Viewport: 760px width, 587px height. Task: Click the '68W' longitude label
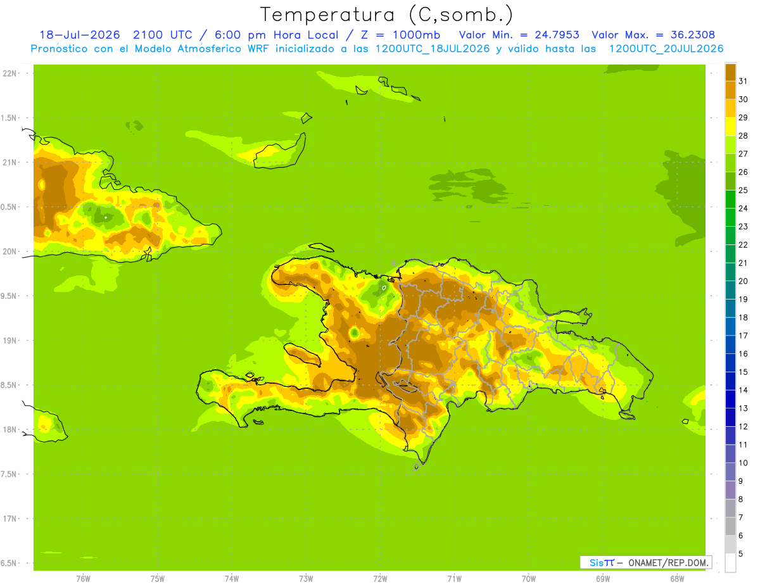click(x=677, y=578)
